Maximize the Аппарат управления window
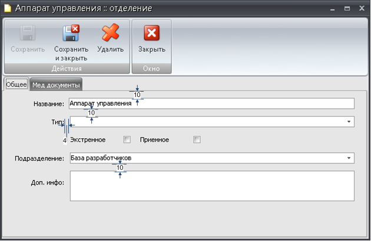Image resolution: width=371 pixels, height=241 pixels. pos(346,8)
